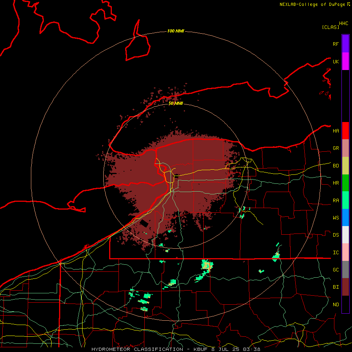Click the 50 NMI range ring label
This screenshot has width=352, height=352.
click(x=176, y=103)
